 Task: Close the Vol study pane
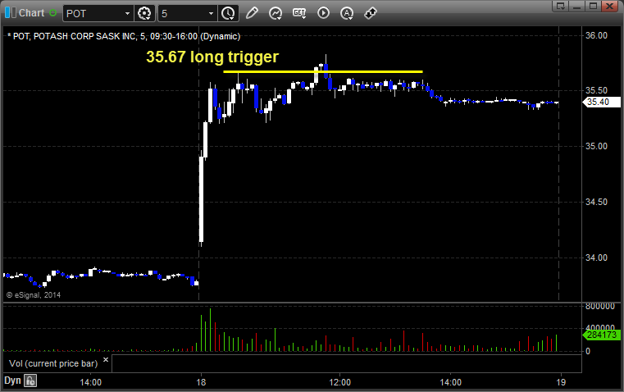coord(106,360)
